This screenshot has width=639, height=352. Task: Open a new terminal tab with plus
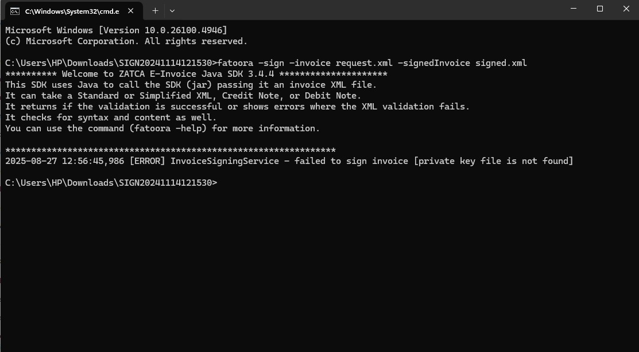[155, 11]
